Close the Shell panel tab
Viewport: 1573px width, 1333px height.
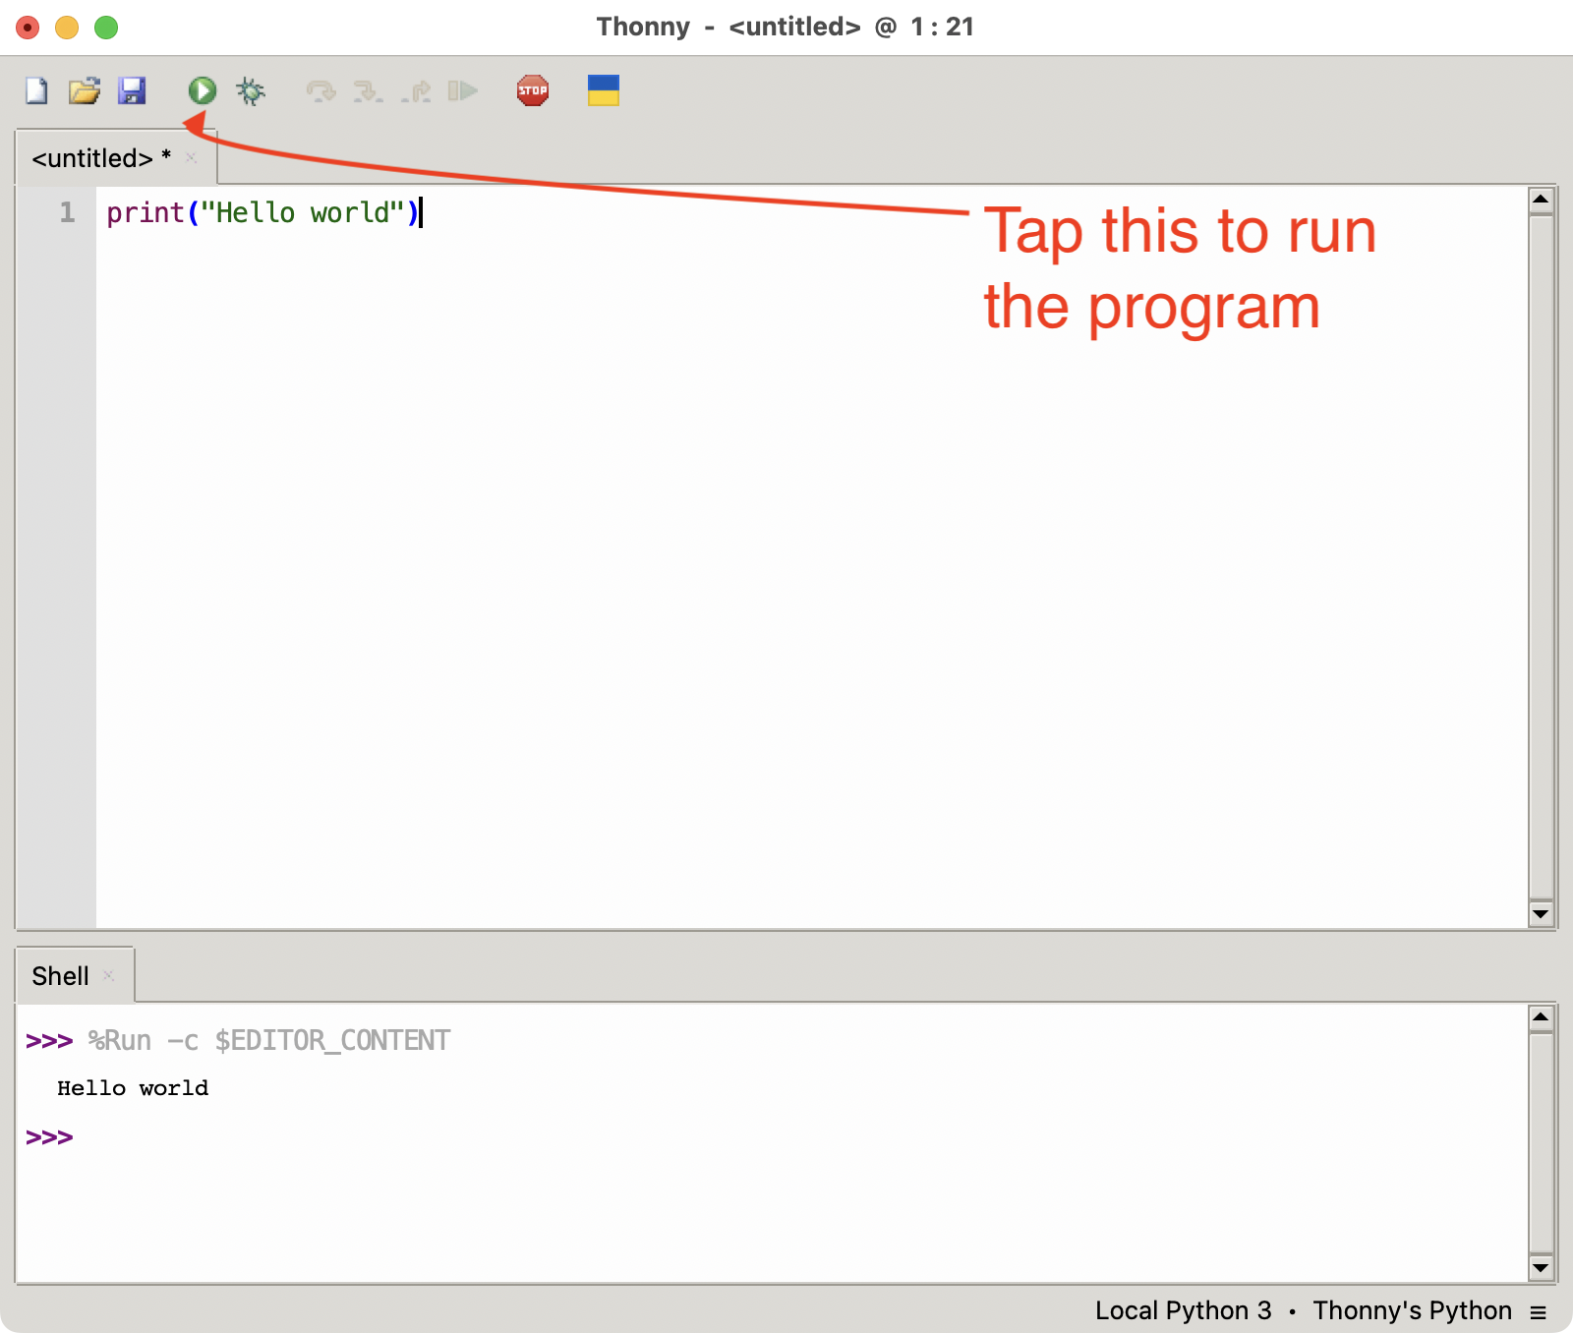point(109,976)
